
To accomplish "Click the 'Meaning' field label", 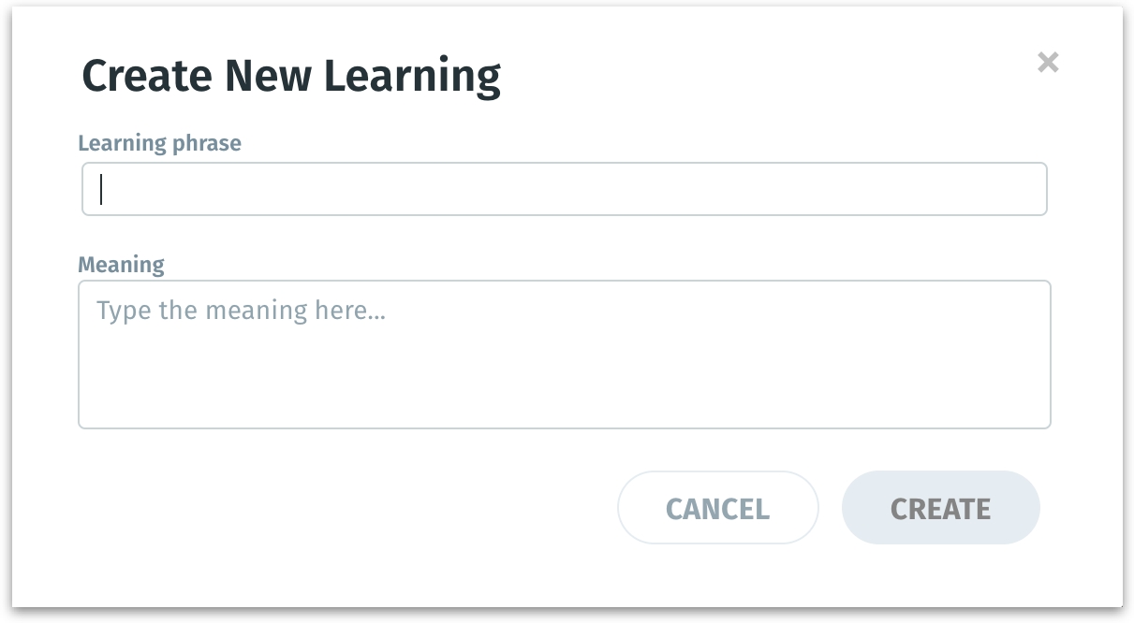I will [x=121, y=265].
